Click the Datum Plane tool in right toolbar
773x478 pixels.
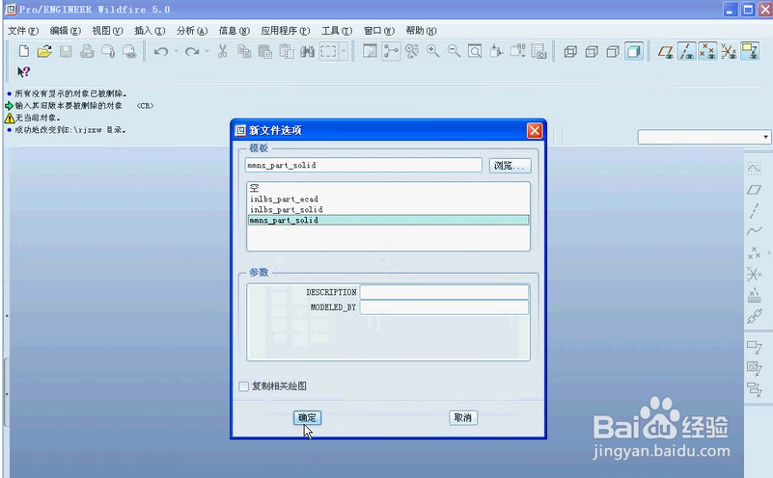(x=754, y=190)
